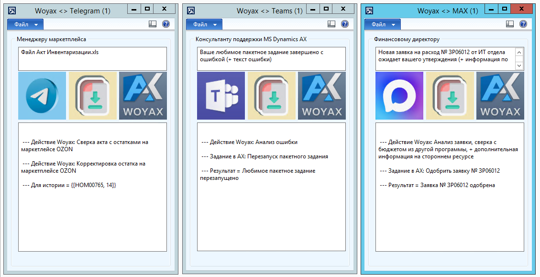Click line 'Заявка № ЗР06012 одобрена'

[437, 185]
